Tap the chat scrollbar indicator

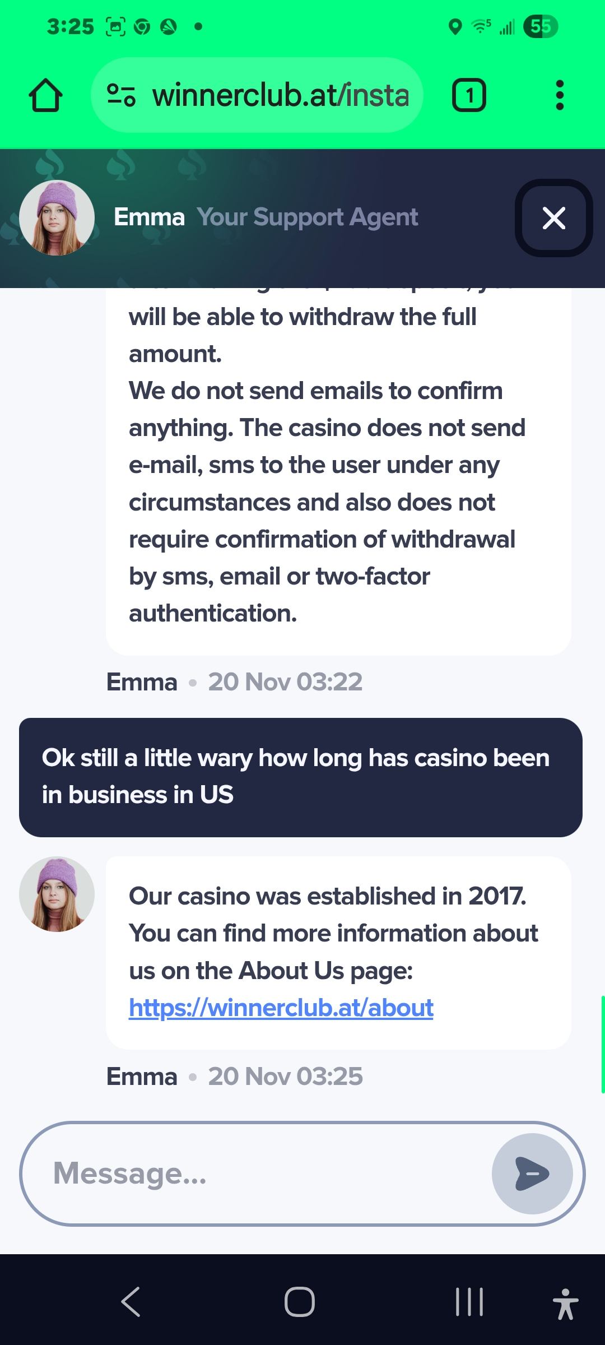pyautogui.click(x=602, y=1044)
